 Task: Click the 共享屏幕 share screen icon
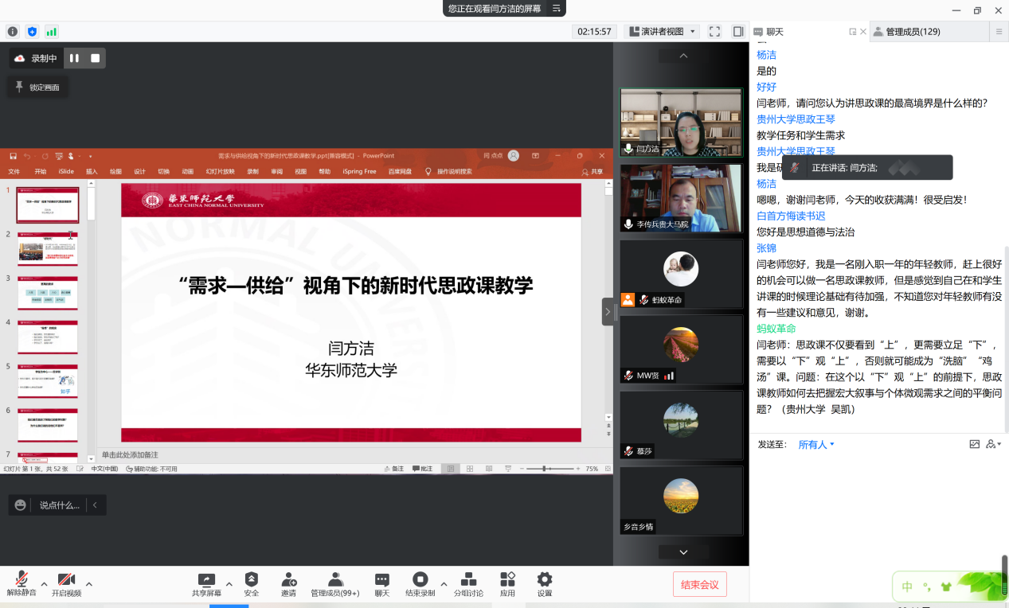(x=206, y=580)
